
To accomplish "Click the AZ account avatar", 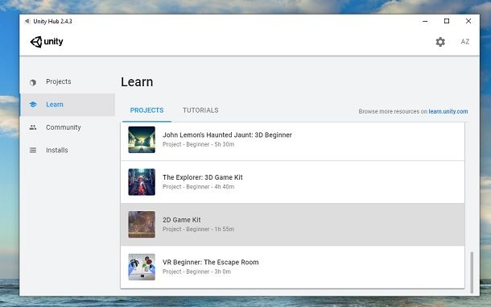I will [465, 42].
